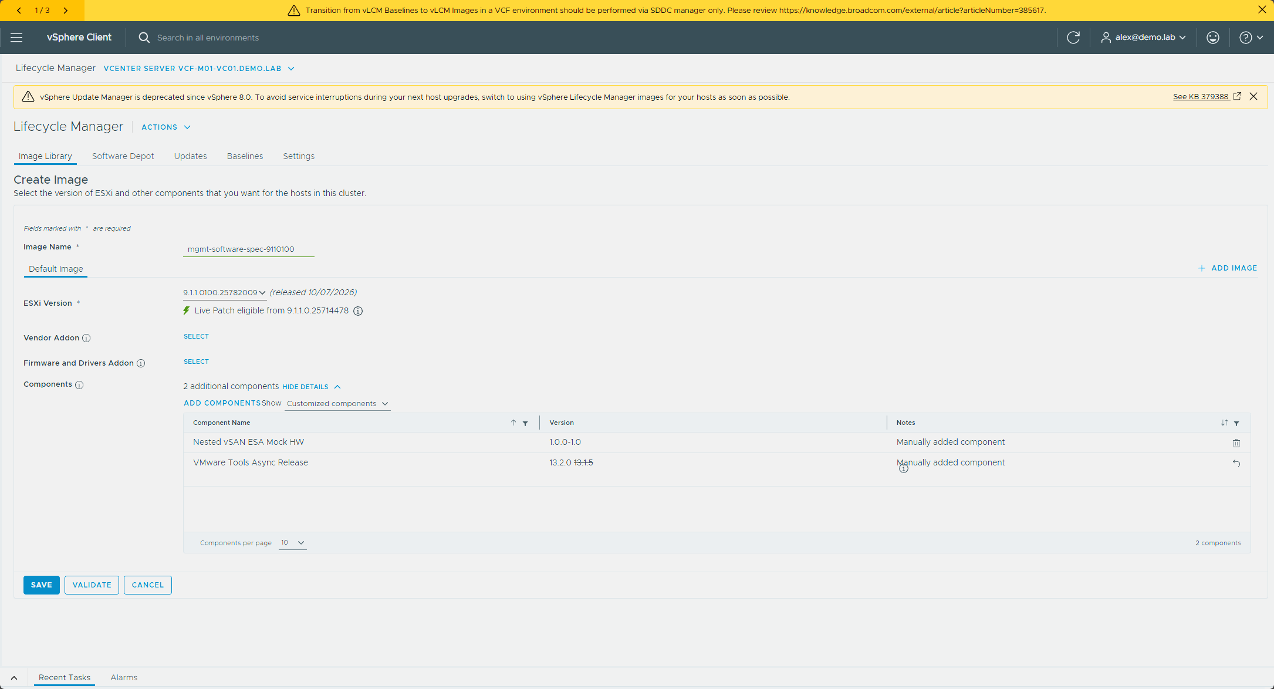Expand the bottom Recent Tasks panel
The image size is (1274, 689).
tap(14, 678)
